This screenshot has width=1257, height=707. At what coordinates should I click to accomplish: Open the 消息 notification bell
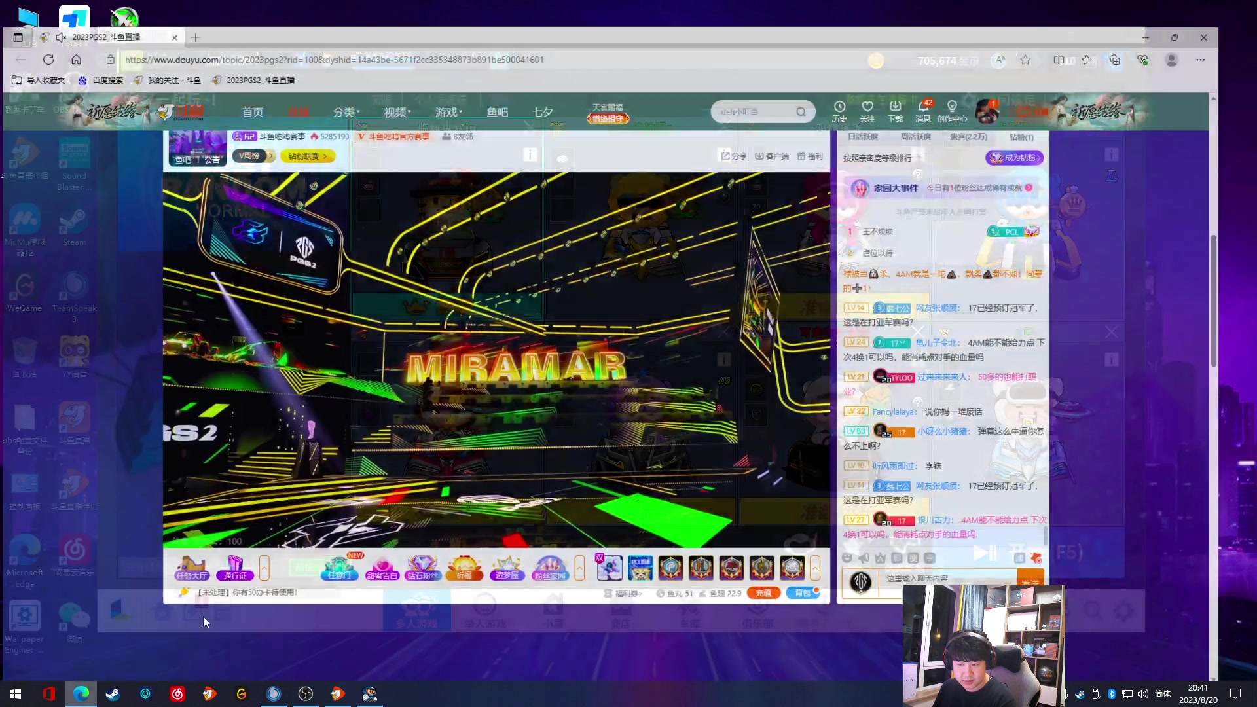tap(923, 107)
